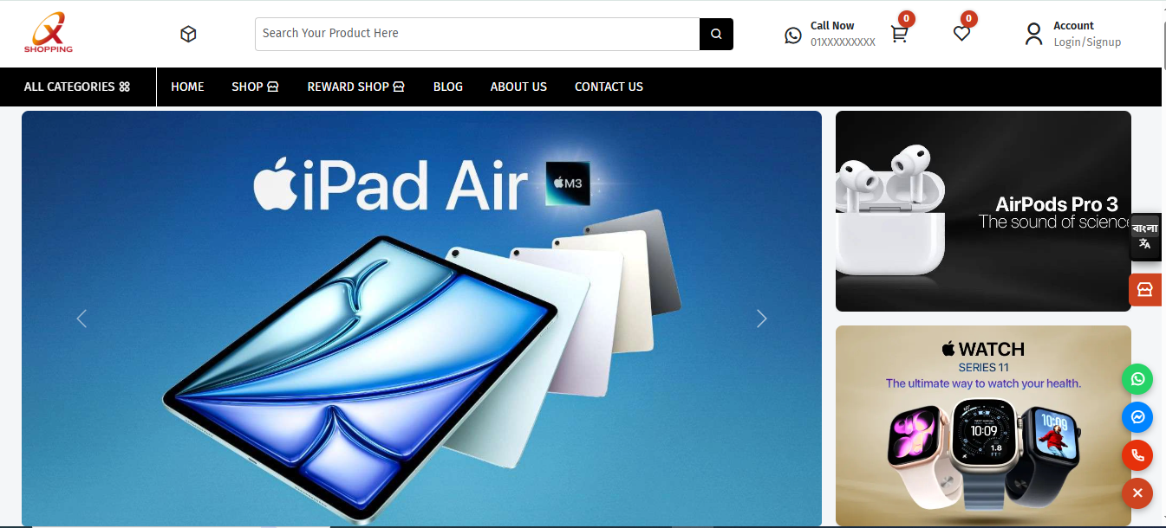Advance the carousel with the right arrow

761,319
